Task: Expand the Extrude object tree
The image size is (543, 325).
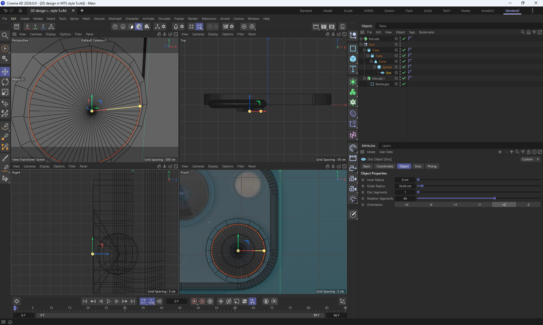Action: pyautogui.click(x=361, y=39)
